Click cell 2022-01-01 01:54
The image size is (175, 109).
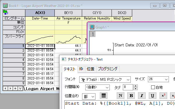pyautogui.click(x=40, y=55)
